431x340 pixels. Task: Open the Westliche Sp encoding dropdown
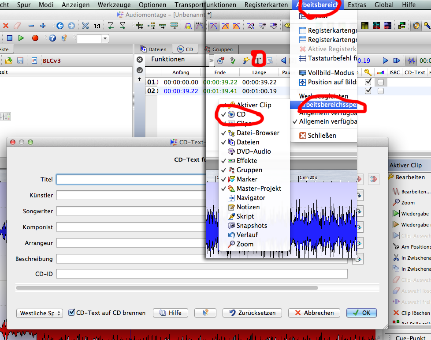[40, 314]
